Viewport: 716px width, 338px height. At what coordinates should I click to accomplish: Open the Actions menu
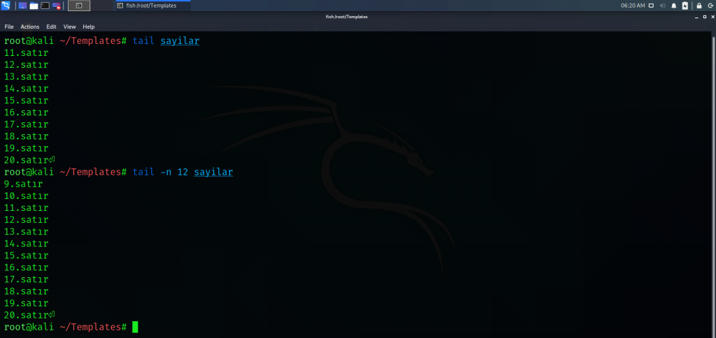(x=30, y=27)
